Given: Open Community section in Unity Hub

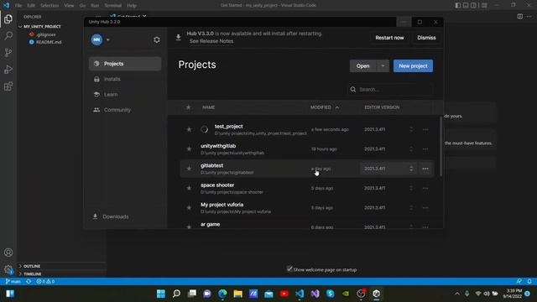Looking at the screenshot, I should click(125, 110).
